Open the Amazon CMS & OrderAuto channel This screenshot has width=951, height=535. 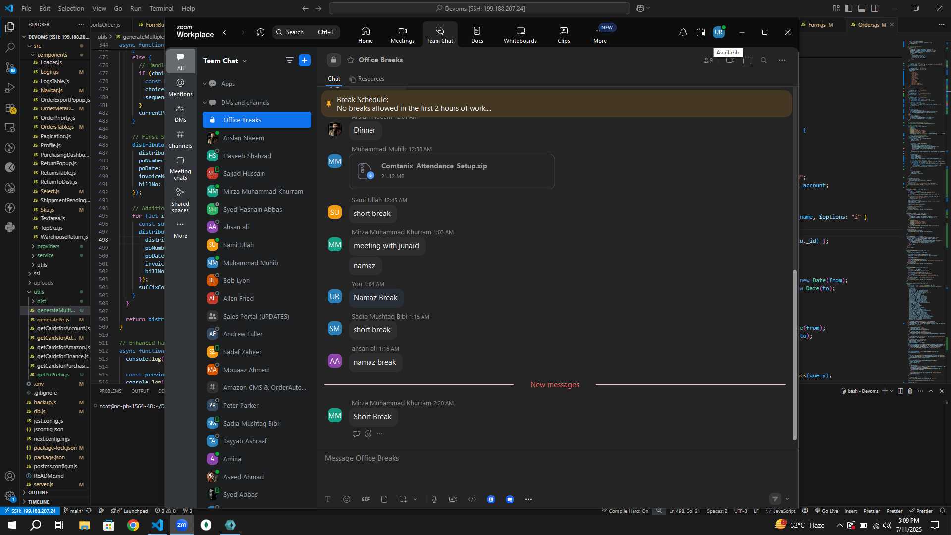click(257, 387)
